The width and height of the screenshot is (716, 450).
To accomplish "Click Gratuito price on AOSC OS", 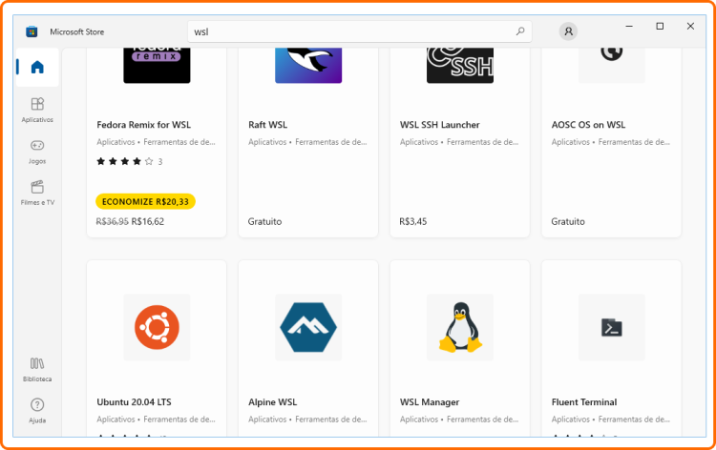I will [568, 221].
